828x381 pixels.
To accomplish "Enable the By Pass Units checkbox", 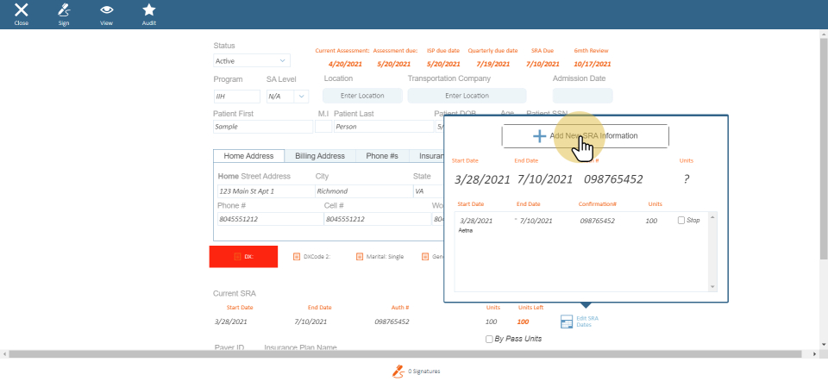I will click(491, 339).
